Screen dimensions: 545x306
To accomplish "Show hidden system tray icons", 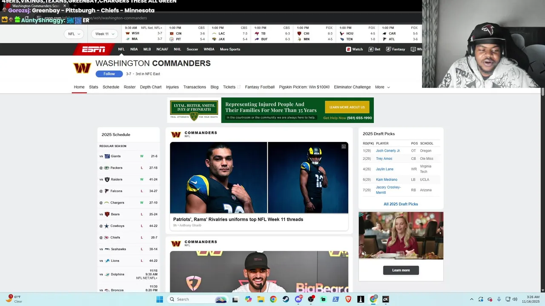I will (471, 299).
